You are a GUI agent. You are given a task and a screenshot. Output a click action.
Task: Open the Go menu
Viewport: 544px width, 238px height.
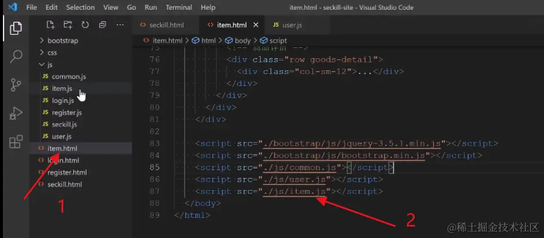pyautogui.click(x=132, y=7)
